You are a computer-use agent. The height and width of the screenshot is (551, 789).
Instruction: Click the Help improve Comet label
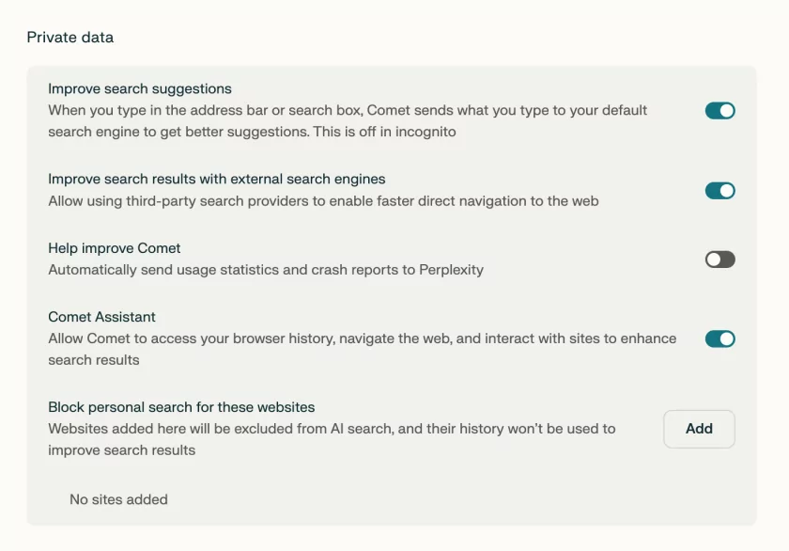[115, 248]
